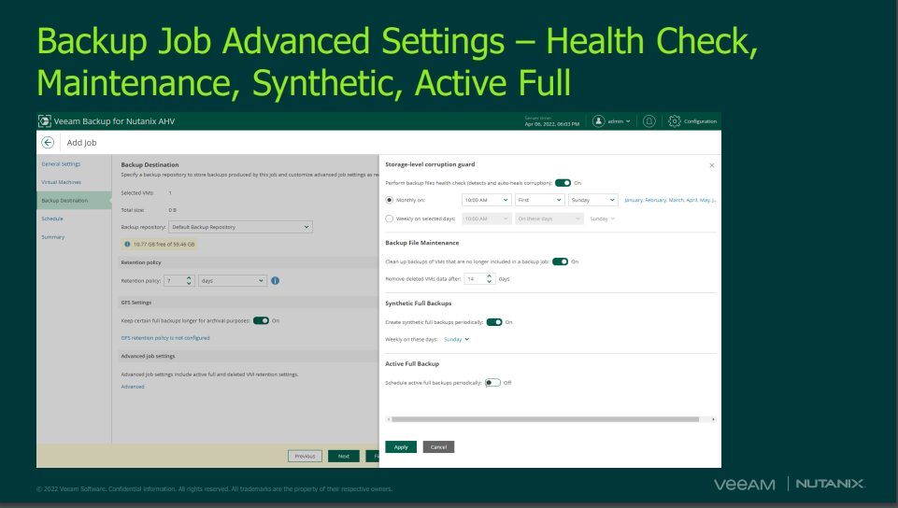Open the Schedule step

point(52,219)
